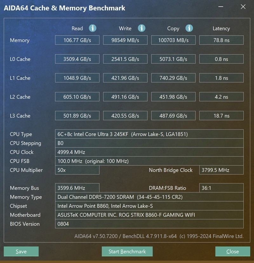Select the Memory Latency result of 78.8 ns
This screenshot has width=254, height=263.
[x=221, y=40]
